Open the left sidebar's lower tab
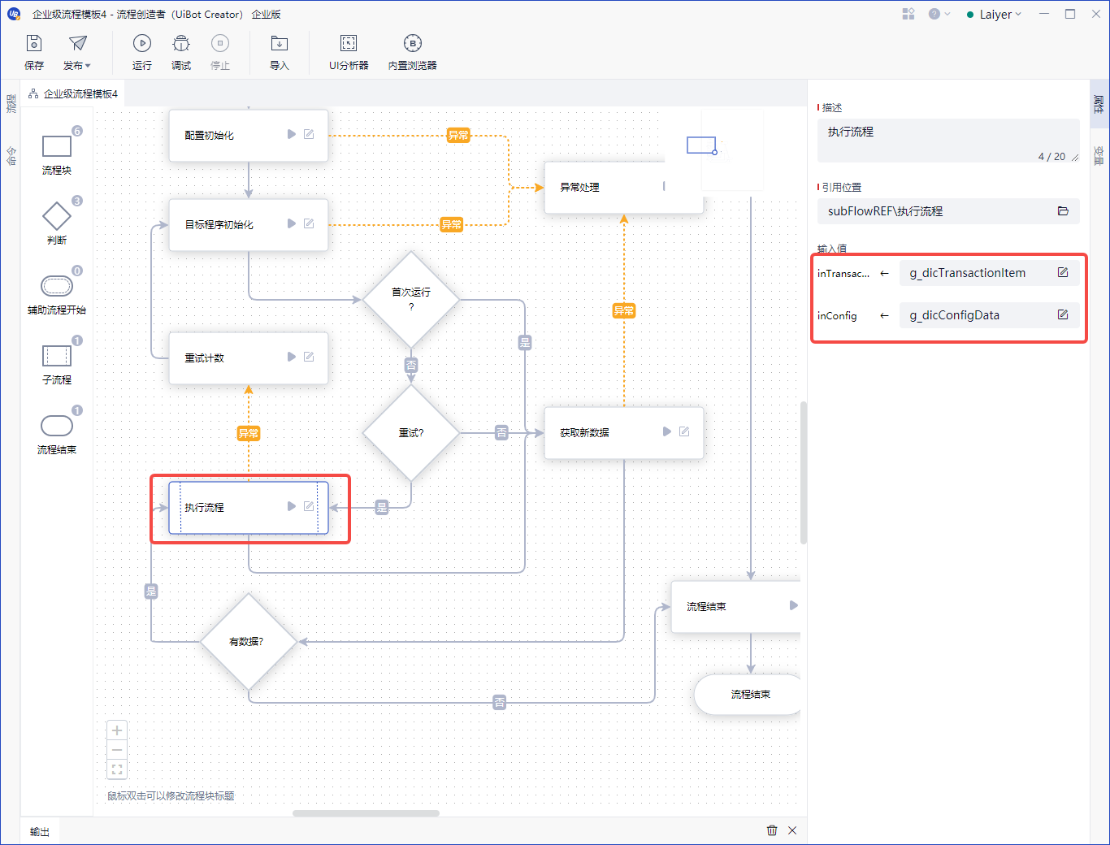This screenshot has width=1110, height=845. click(x=11, y=155)
